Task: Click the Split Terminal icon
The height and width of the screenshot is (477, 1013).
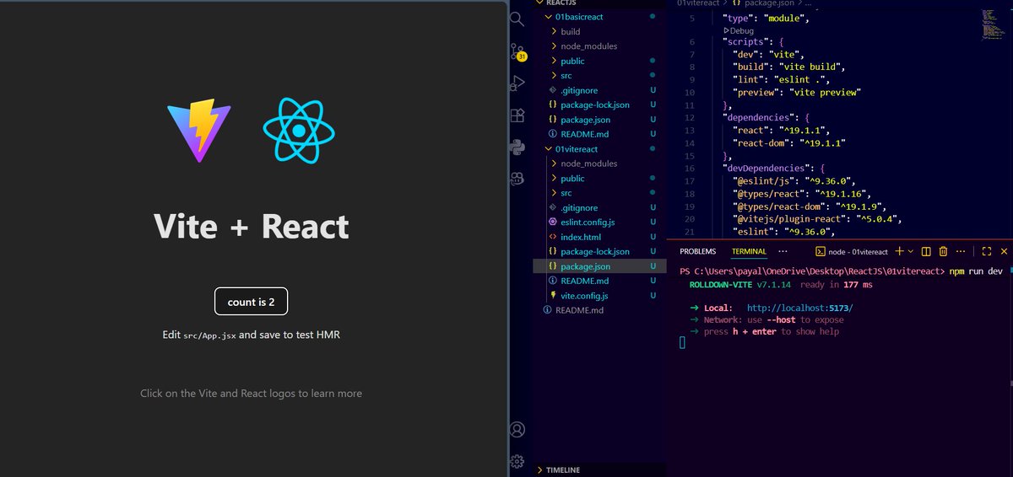Action: [x=926, y=251]
